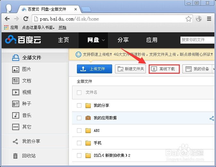Click the share icon on 我的应用数据 row

[212, 119]
